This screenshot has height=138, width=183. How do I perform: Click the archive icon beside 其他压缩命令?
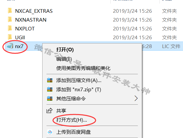[50, 98]
